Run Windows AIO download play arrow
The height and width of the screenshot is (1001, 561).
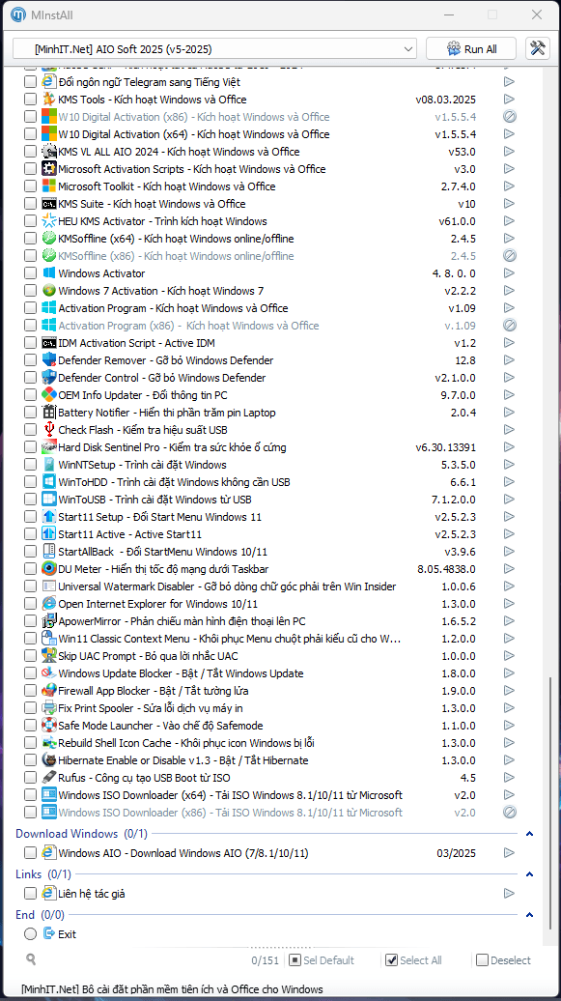pyautogui.click(x=509, y=853)
